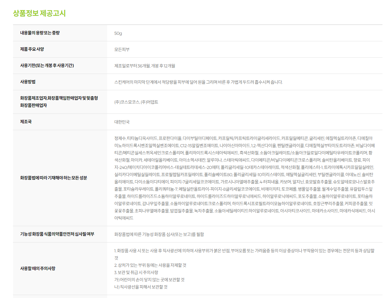Image resolution: width=389 pixels, height=298 pixels.
Task: Select the 제품 주요 사양 row label
Action: tap(32, 49)
